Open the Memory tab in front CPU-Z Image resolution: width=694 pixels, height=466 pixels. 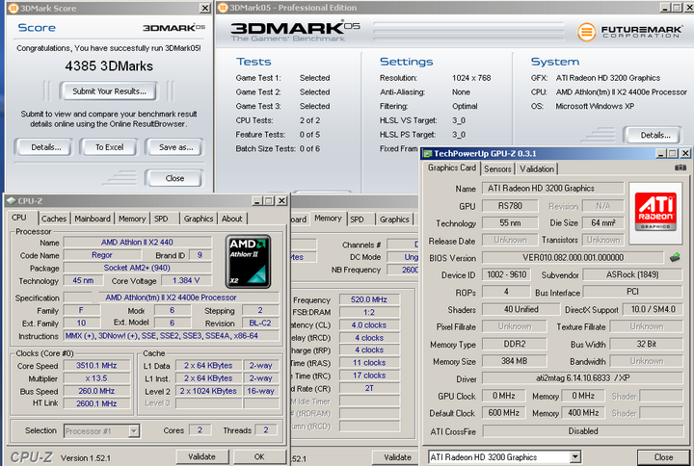[132, 219]
